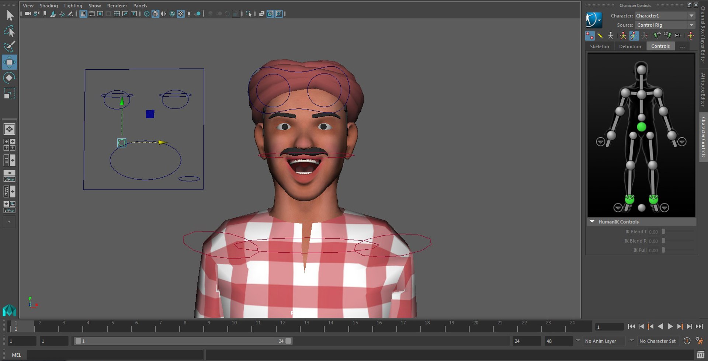Play animation forwards

click(670, 326)
